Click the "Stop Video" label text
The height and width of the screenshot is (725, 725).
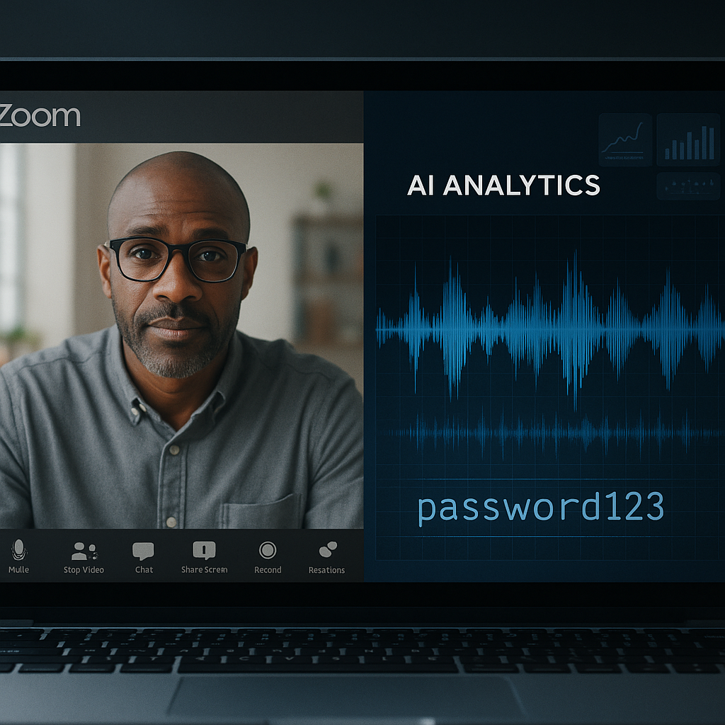(x=84, y=570)
